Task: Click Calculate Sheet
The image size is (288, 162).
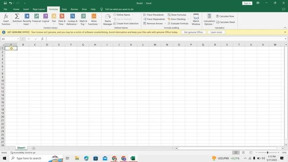Action: click(225, 22)
